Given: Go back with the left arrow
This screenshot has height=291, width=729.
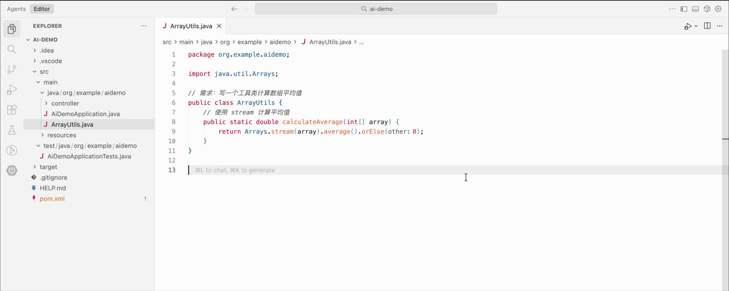Looking at the screenshot, I should click(x=234, y=9).
